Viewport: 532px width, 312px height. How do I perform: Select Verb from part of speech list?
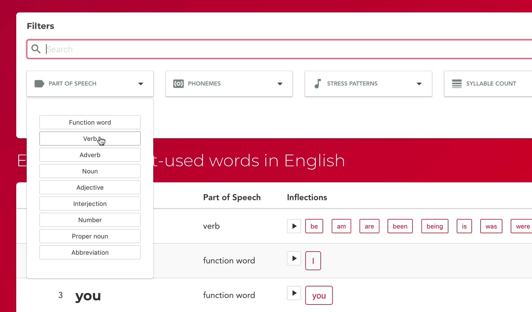coord(90,139)
